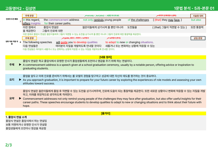Click the page number '2/3'

coord(9,145)
